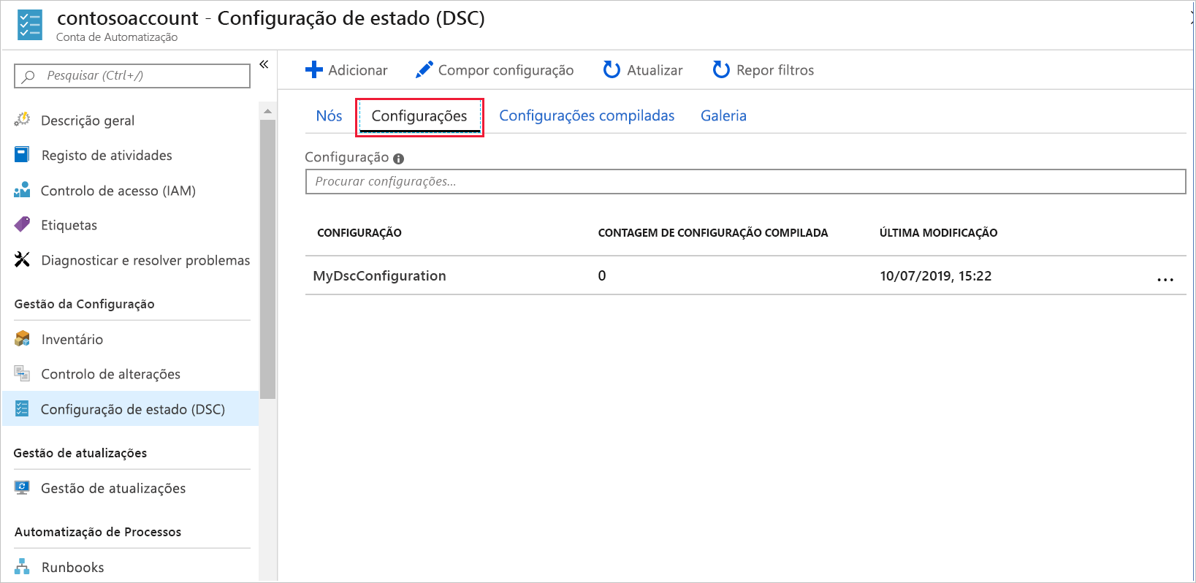Click the Conta de Automatização subtitle
Viewport: 1196px width, 583px height.
[x=117, y=37]
